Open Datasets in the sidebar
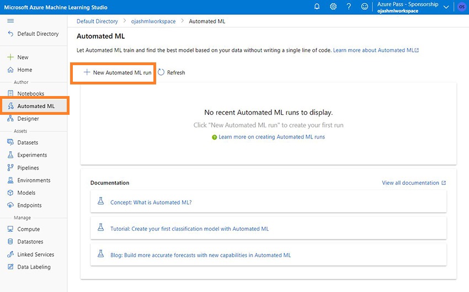This screenshot has height=292, width=469. tap(28, 142)
